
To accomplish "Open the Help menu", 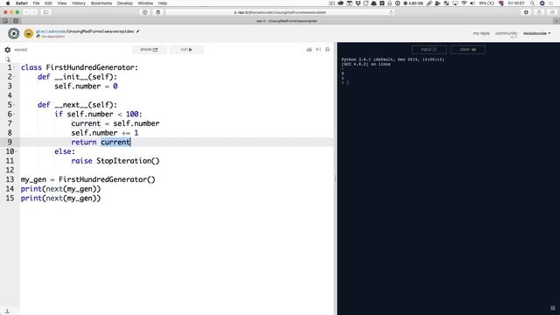I will tap(163, 3).
